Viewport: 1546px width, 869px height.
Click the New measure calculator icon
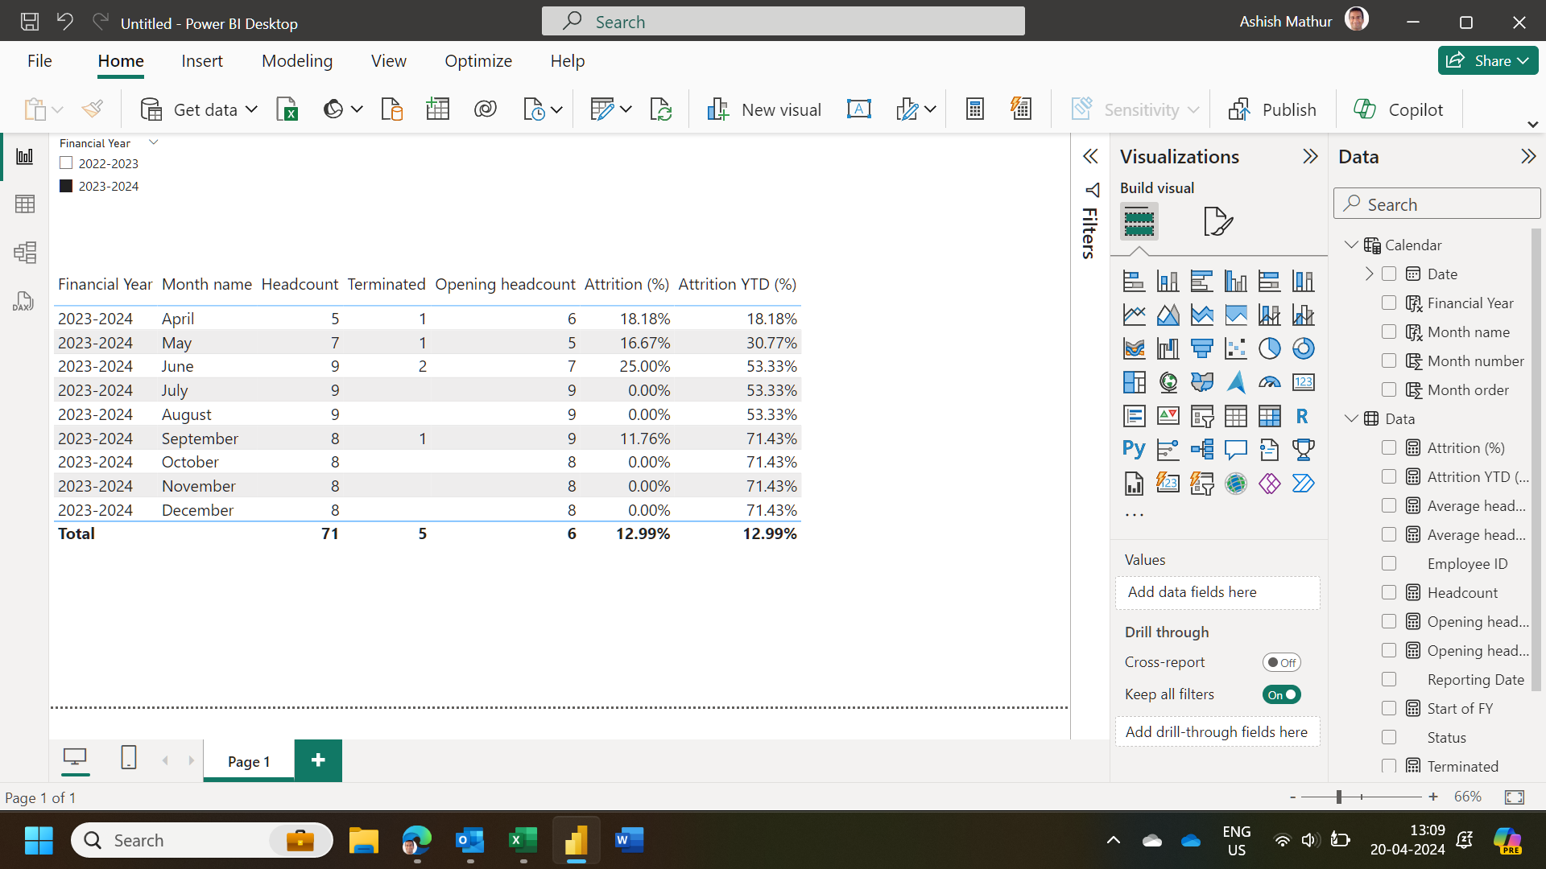pyautogui.click(x=974, y=109)
